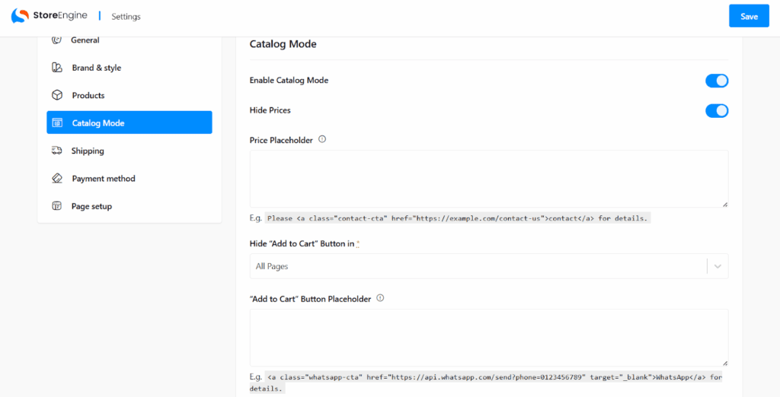780x397 pixels.
Task: Click the Catalog Mode section heading
Action: point(283,43)
